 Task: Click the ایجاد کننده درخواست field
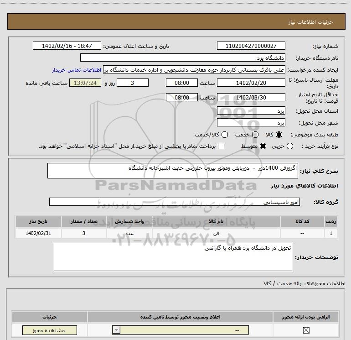point(194,70)
